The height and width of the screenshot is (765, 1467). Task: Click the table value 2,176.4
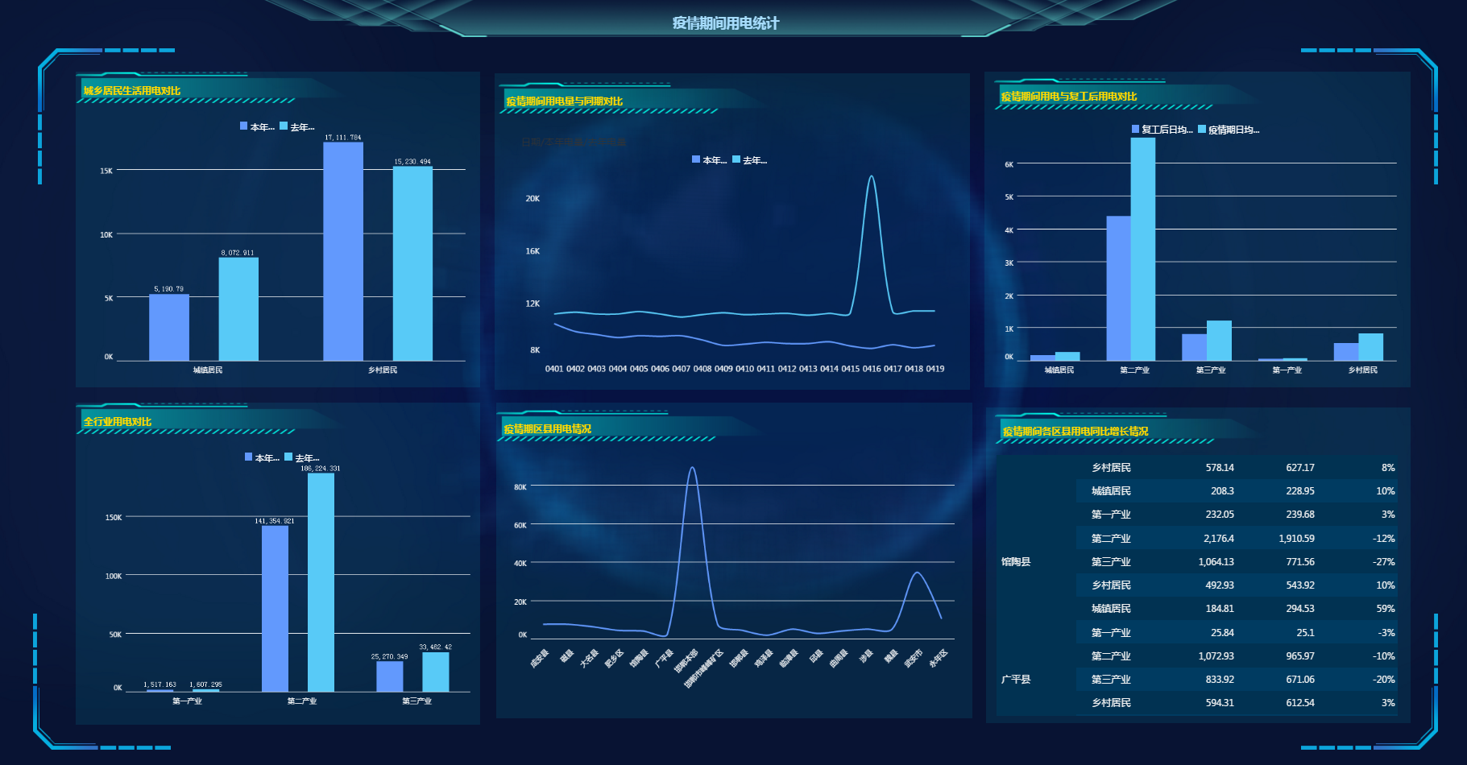(x=1218, y=539)
